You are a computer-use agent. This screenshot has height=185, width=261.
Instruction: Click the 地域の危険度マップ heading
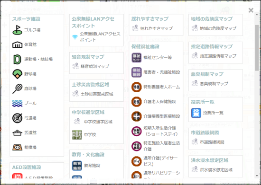(212, 19)
